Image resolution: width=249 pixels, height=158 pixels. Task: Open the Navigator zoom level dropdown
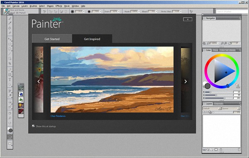218,43
